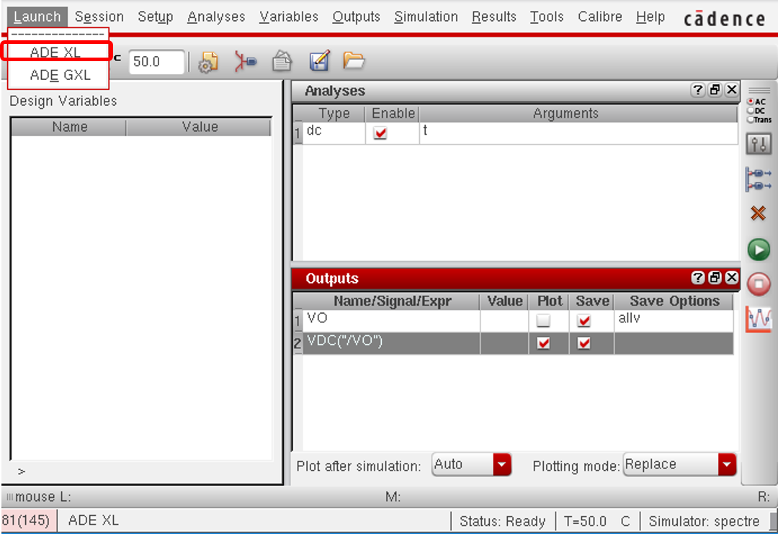Select the Trans analysis radio button
Image resolution: width=778 pixels, height=534 pixels.
click(751, 119)
